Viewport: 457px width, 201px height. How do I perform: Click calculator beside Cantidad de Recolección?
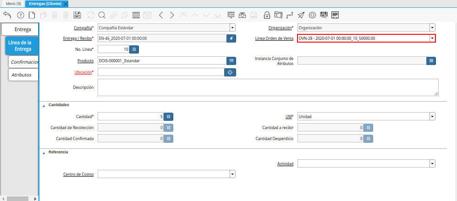click(x=169, y=128)
